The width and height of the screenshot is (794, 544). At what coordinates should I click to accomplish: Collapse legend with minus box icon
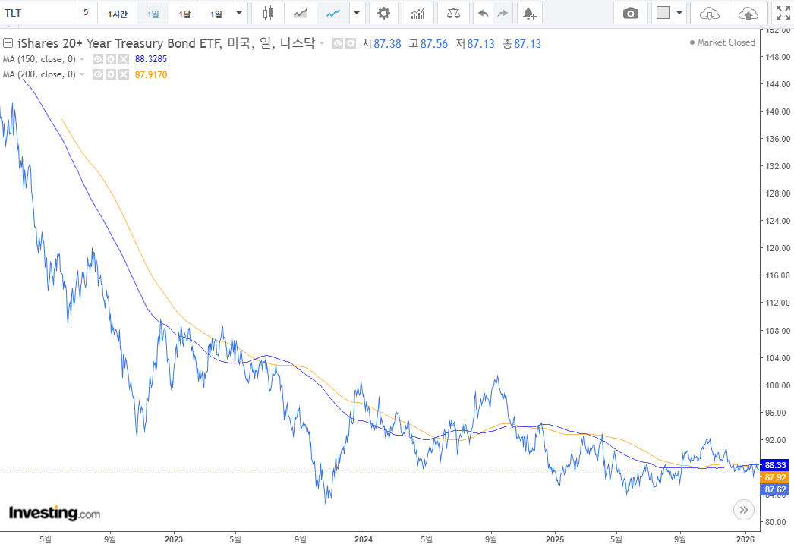pos(8,43)
